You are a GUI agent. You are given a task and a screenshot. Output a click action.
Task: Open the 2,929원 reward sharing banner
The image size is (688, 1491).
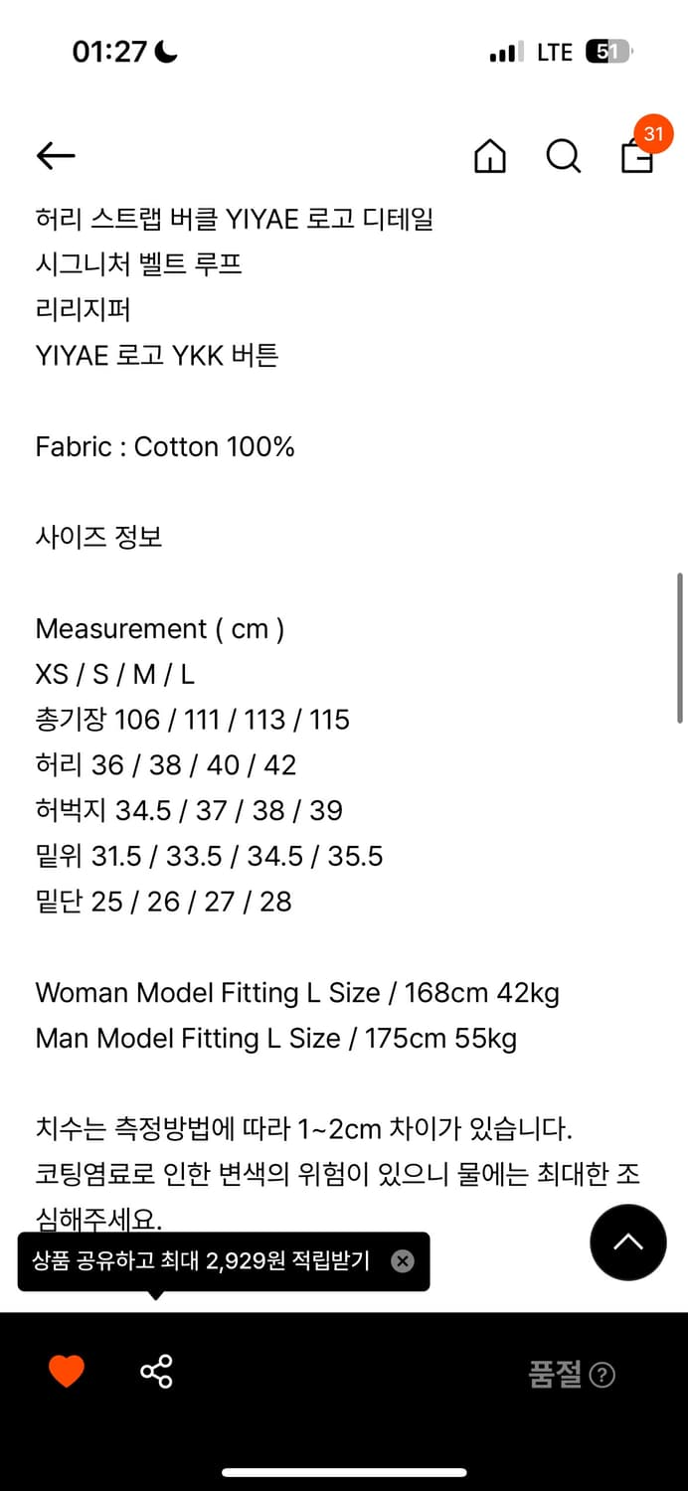(x=199, y=1260)
